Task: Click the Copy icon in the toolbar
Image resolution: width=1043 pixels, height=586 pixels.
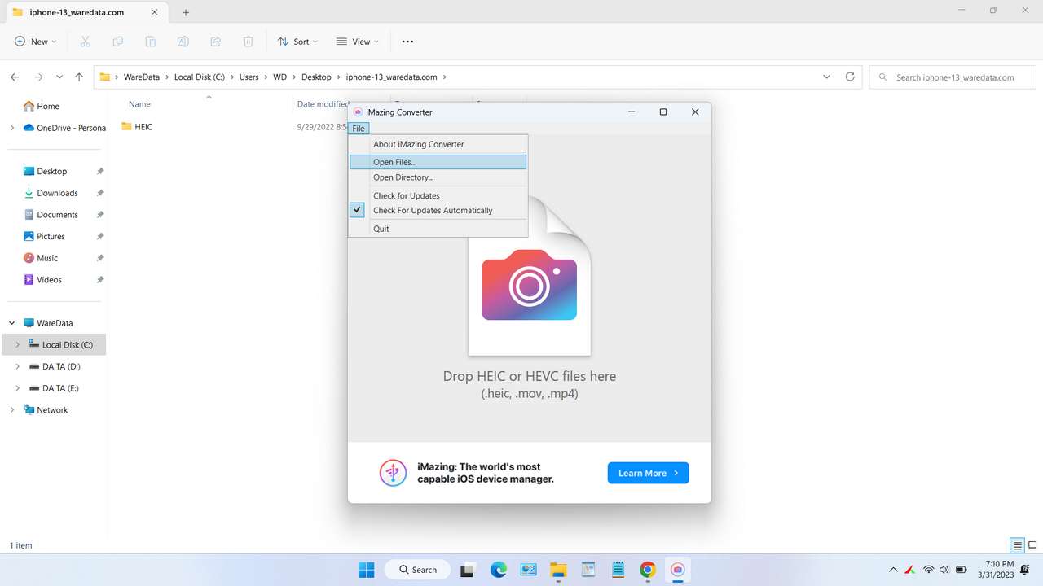Action: pyautogui.click(x=117, y=41)
